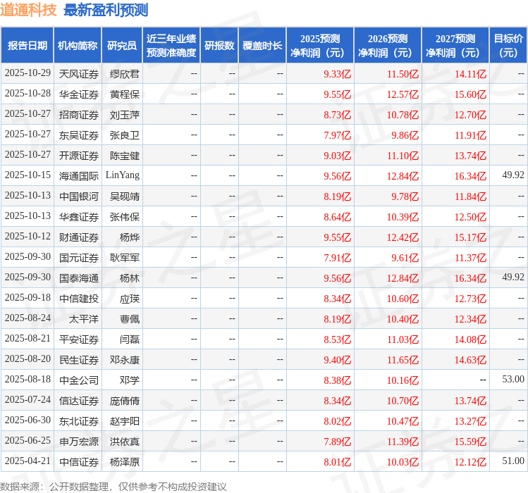528x493 pixels.
Task: Click researcher name 杨泽原
Action: tap(125, 462)
